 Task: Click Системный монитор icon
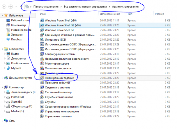(42, 92)
